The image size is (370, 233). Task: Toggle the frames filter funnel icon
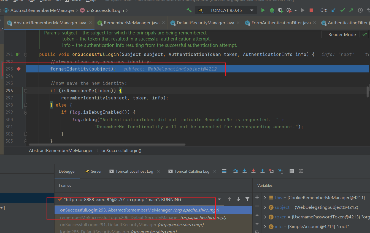[247, 199]
